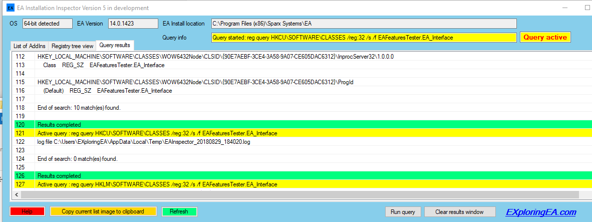Screen dimensions: 592x222
Task: Select the Query results tab
Action: click(x=115, y=46)
